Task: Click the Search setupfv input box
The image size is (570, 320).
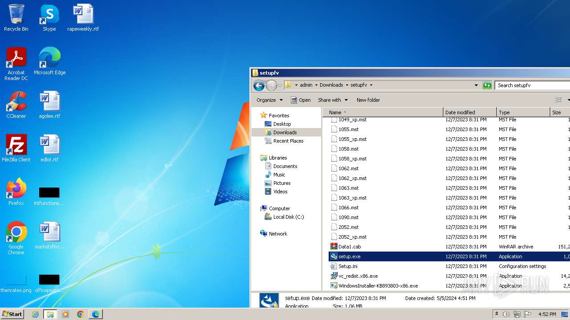Action: tap(532, 85)
